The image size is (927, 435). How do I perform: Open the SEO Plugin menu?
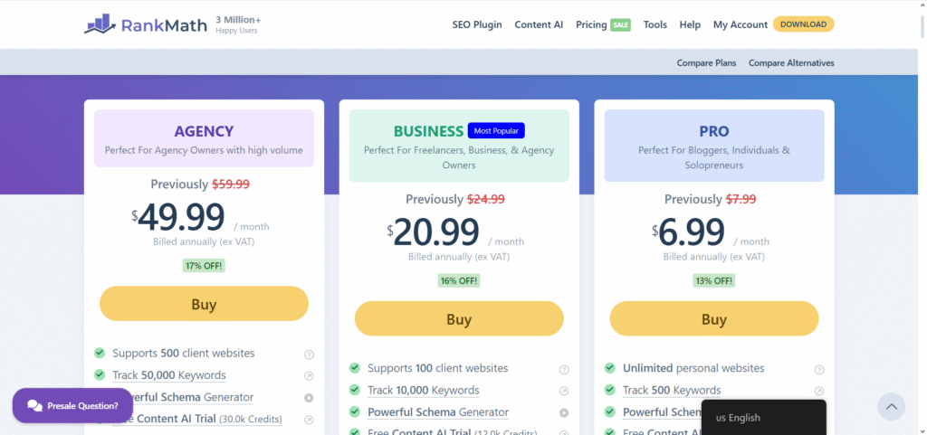[477, 24]
